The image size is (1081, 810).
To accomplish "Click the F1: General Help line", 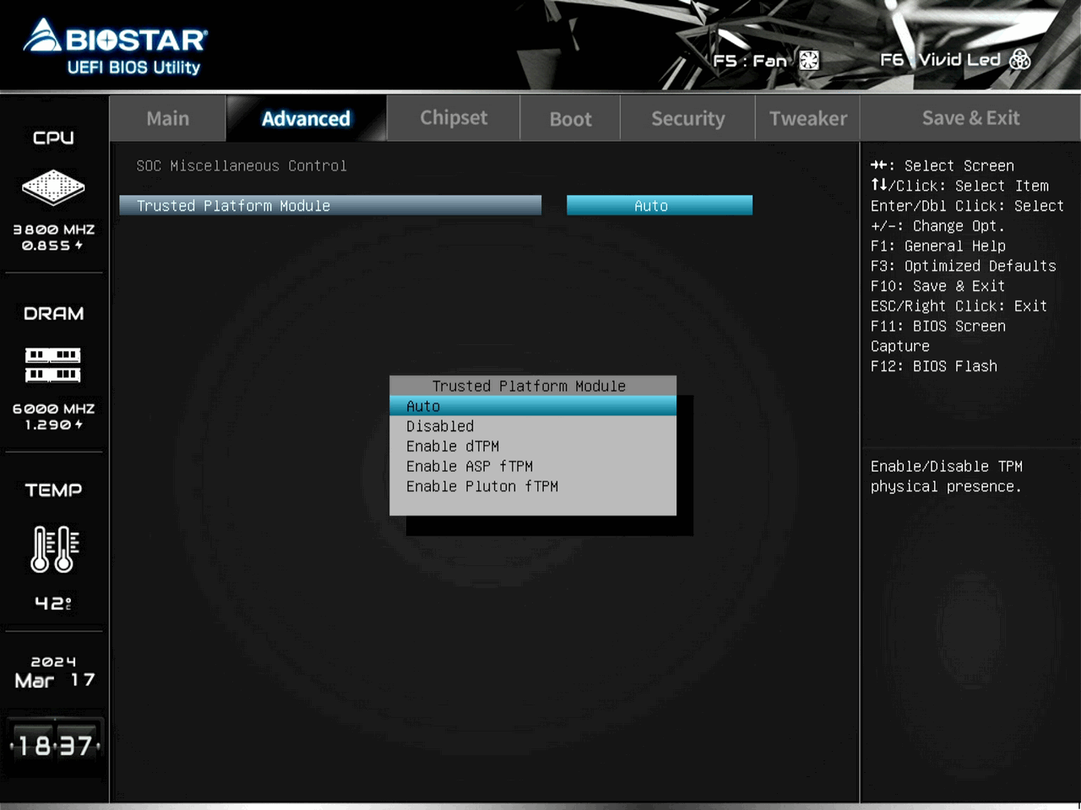I will [938, 246].
